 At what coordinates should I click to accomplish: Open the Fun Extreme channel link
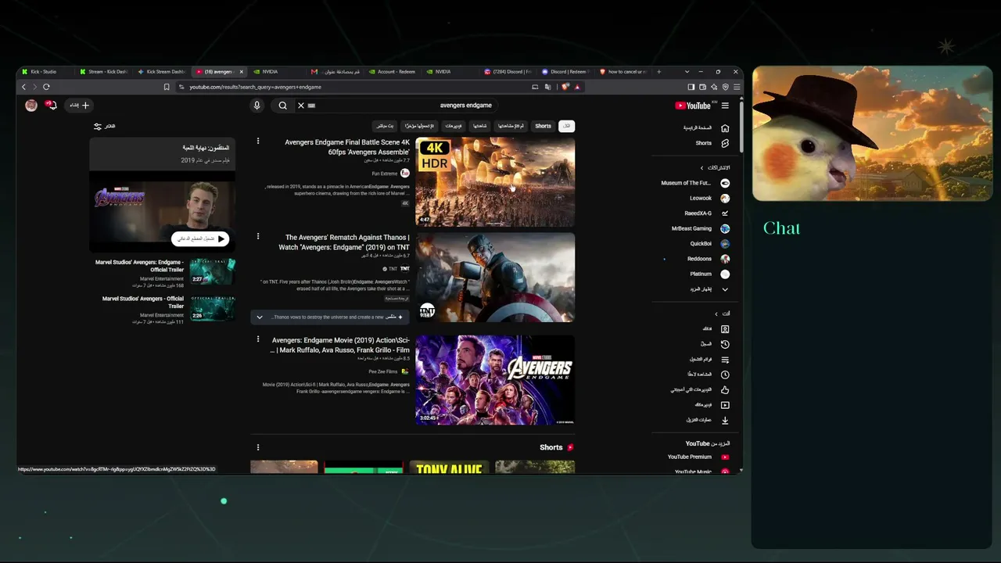pyautogui.click(x=384, y=174)
